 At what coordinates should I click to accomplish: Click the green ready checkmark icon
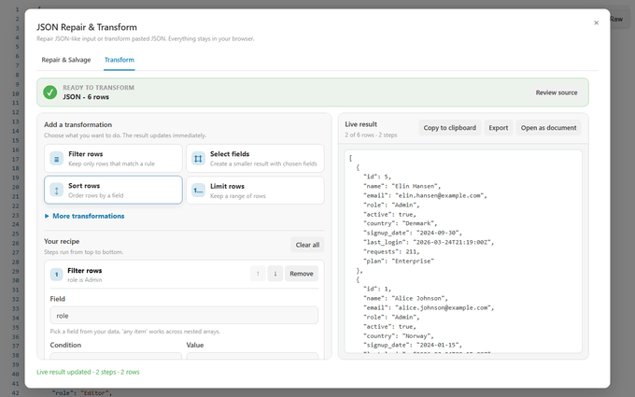point(50,92)
